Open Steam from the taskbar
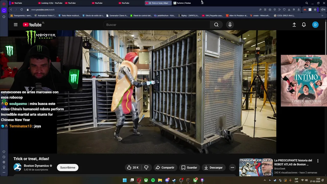 pos(174,180)
